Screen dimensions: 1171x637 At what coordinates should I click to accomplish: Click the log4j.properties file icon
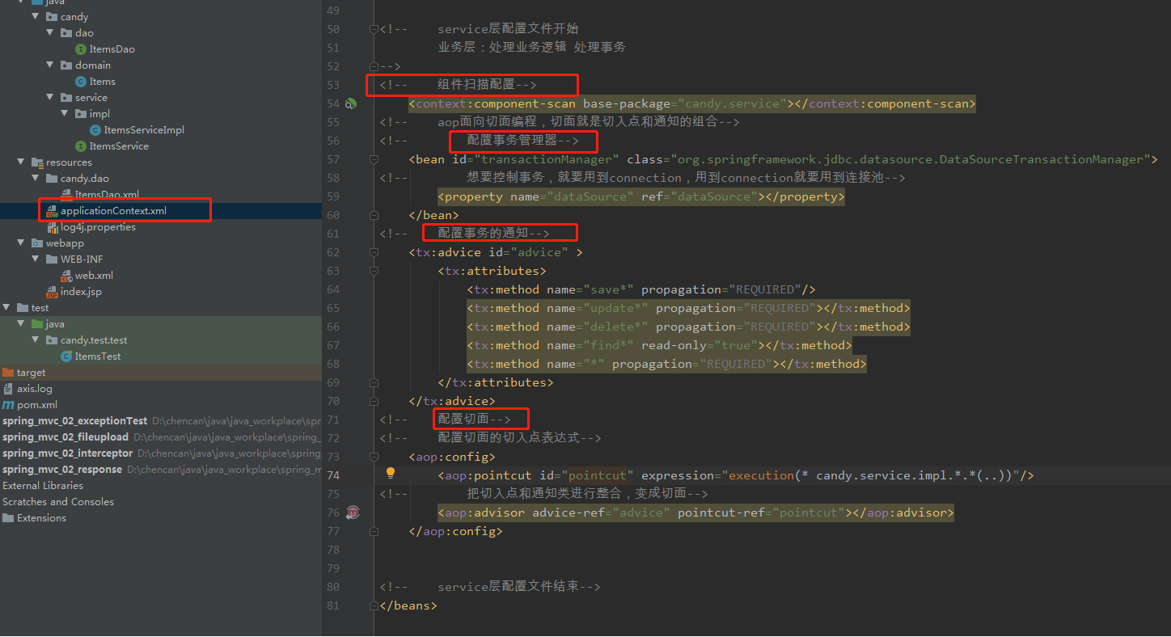pyautogui.click(x=52, y=227)
